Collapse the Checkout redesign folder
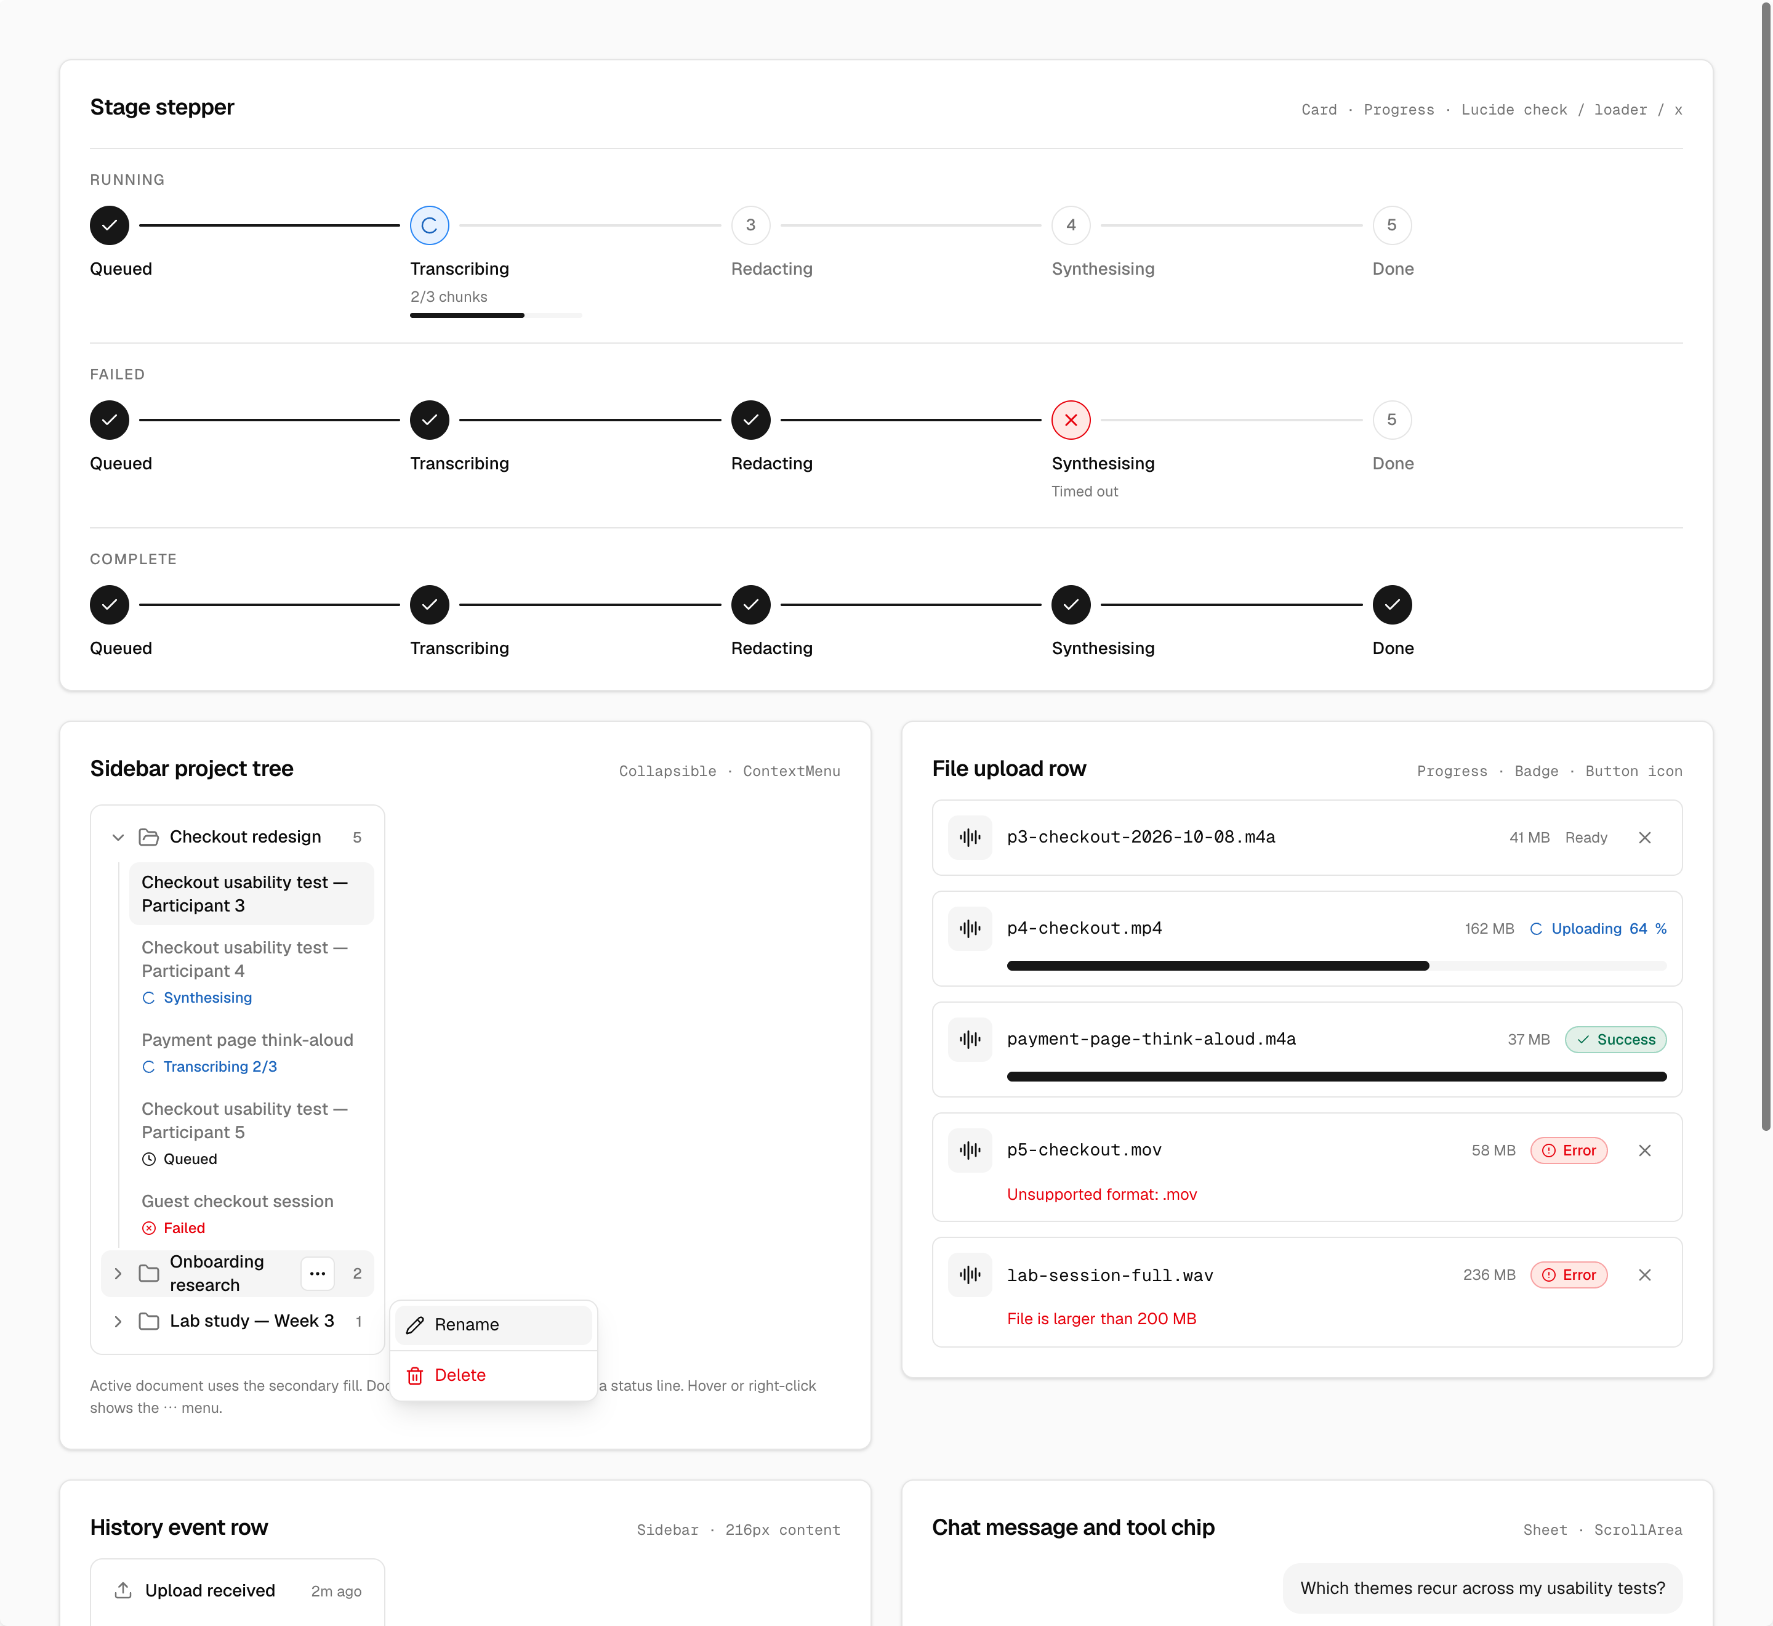This screenshot has height=1626, width=1773. [118, 838]
